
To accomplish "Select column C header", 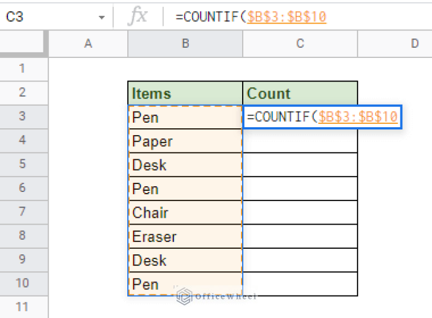I will click(300, 43).
